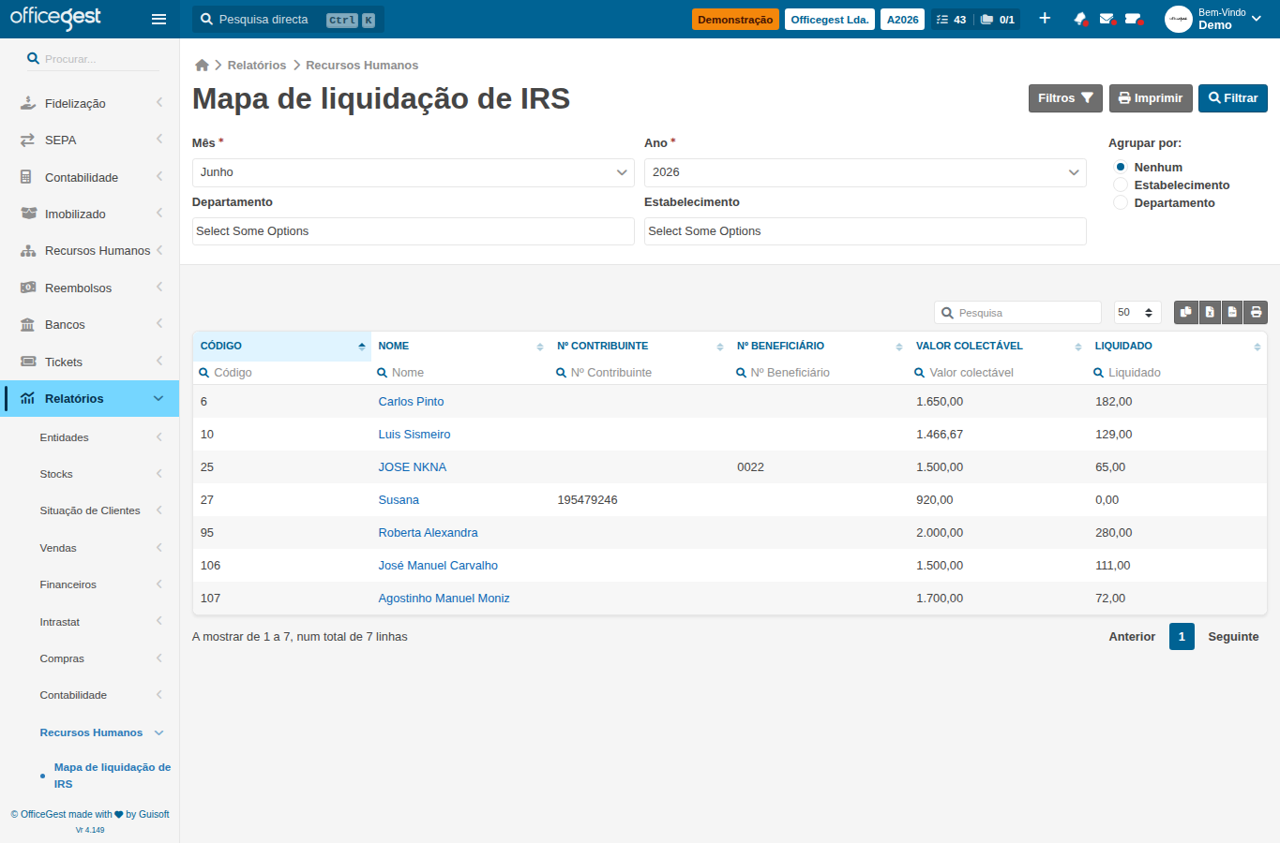Go to the Seguinte page

tap(1233, 637)
